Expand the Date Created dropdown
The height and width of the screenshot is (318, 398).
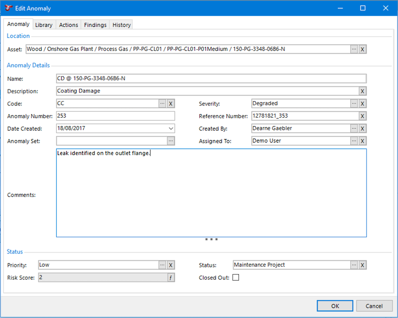171,129
